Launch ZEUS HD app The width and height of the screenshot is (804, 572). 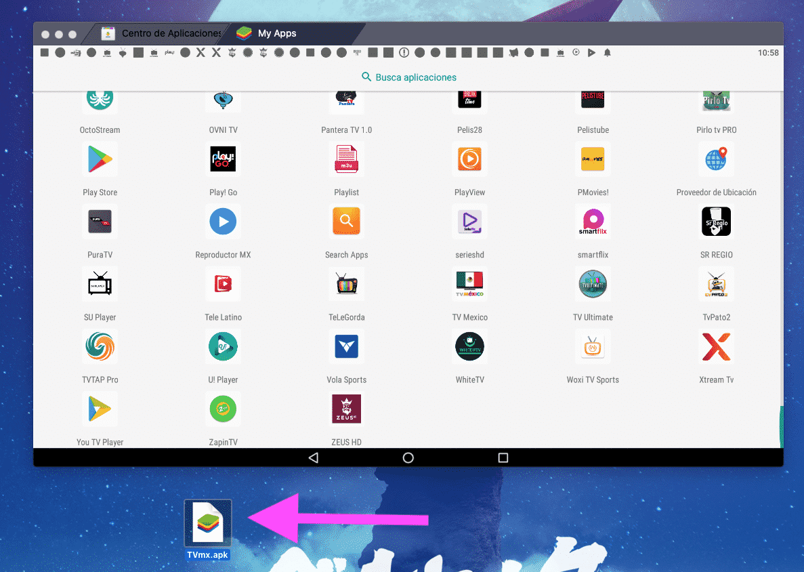pos(346,409)
